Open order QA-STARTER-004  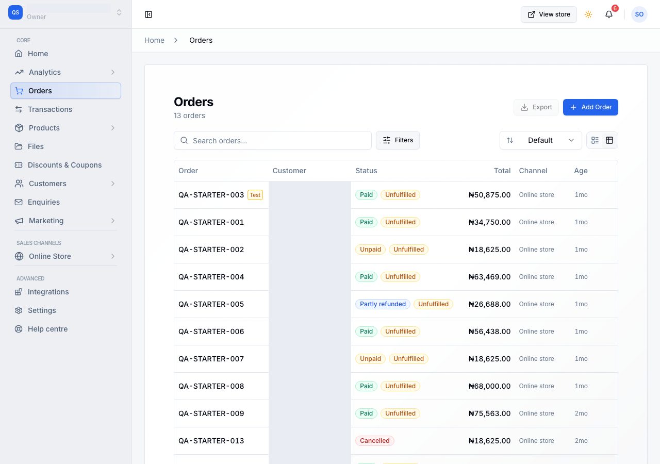(x=211, y=277)
